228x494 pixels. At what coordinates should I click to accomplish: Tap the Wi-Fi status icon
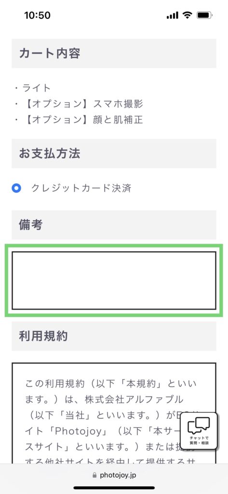point(188,15)
